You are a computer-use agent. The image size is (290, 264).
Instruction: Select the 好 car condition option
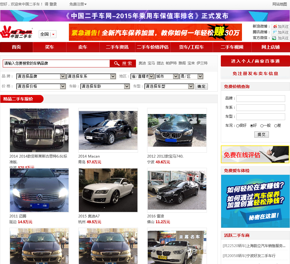click(252, 126)
